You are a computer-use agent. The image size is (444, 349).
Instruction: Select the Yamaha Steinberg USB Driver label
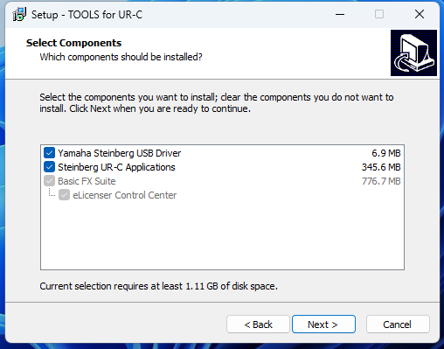coord(119,153)
